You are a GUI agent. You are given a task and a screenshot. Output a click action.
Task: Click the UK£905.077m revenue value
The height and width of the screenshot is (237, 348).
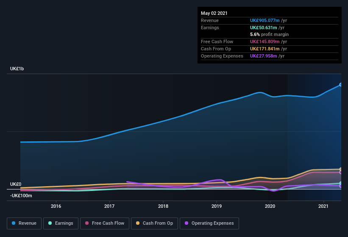[x=265, y=20]
